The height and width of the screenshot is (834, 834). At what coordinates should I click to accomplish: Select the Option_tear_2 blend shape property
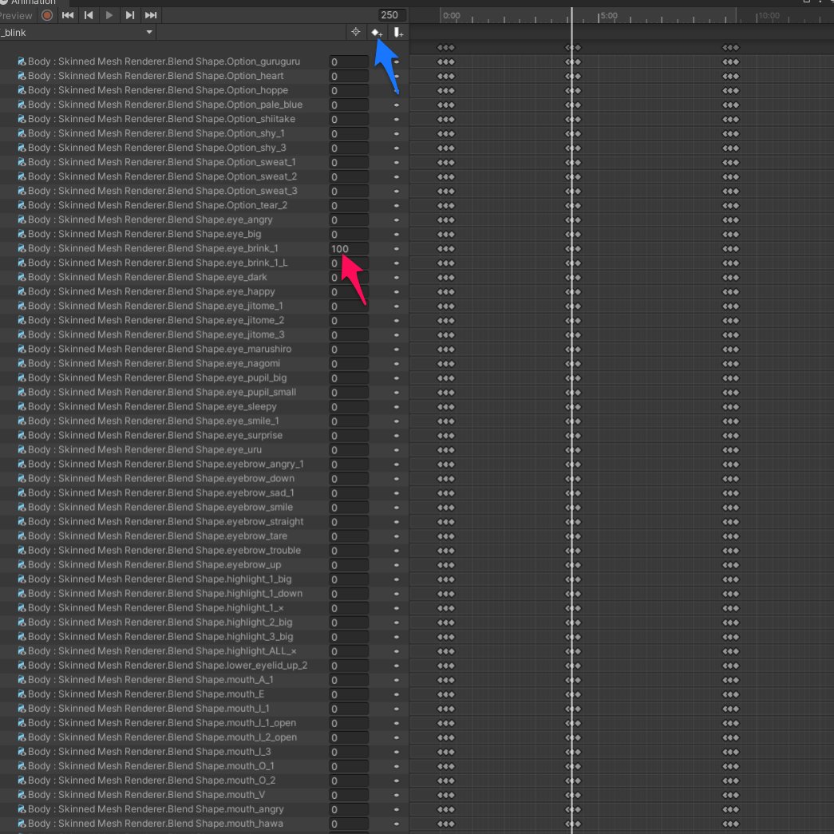[157, 205]
